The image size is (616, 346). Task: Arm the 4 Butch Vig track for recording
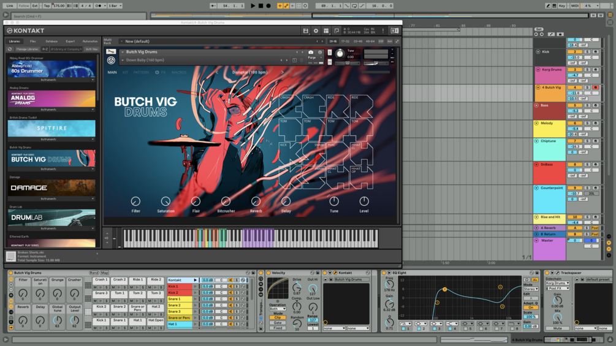point(595,88)
